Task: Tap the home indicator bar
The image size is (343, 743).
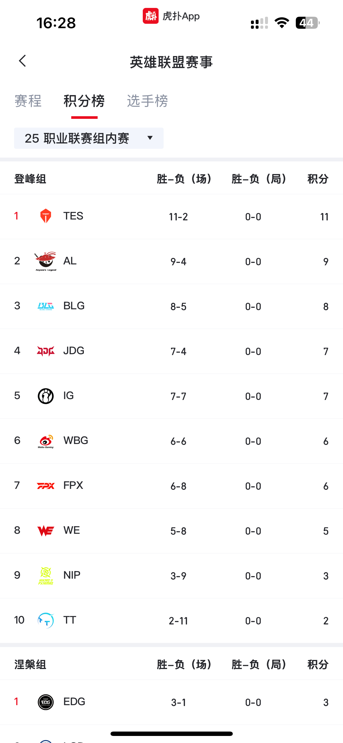Action: (x=171, y=734)
